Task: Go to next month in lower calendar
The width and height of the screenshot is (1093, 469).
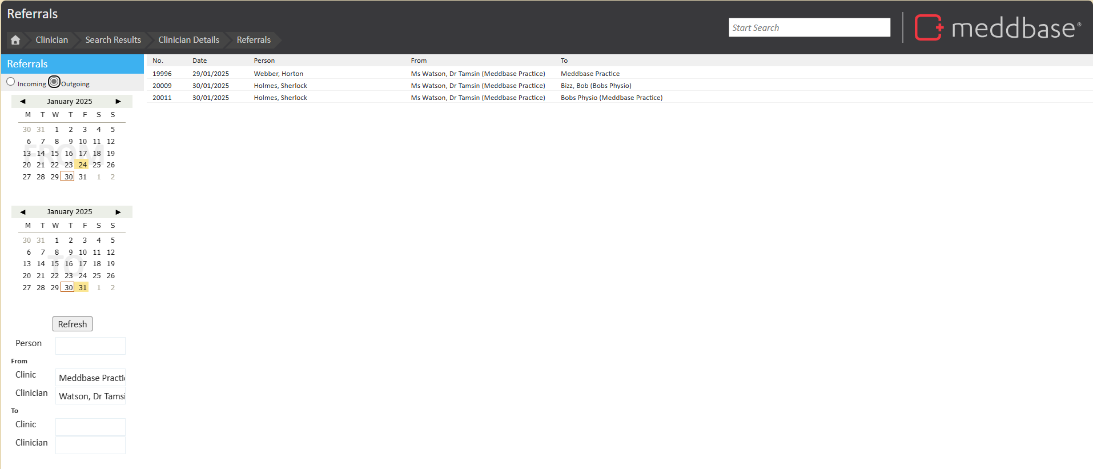Action: click(x=118, y=212)
